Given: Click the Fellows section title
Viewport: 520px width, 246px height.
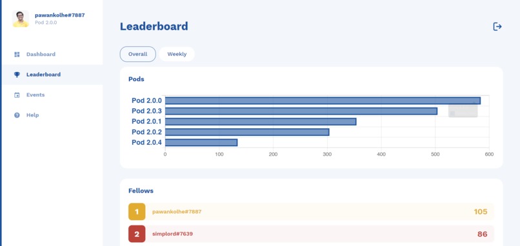Looking at the screenshot, I should (141, 191).
